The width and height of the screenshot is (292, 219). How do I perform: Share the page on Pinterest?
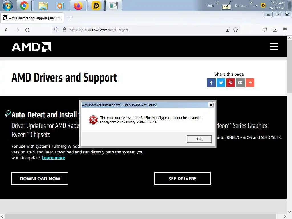tap(230, 83)
